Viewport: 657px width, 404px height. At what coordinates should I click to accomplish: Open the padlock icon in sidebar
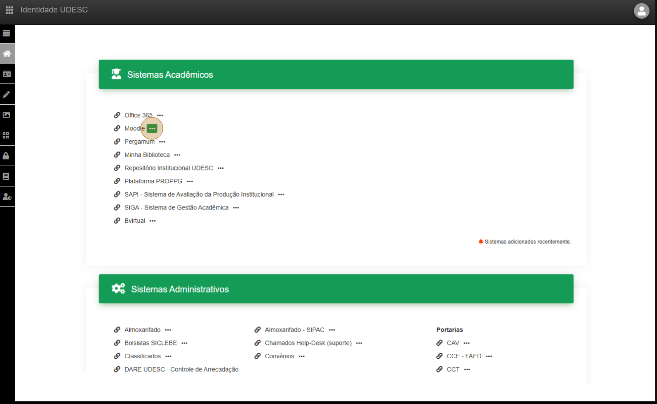click(7, 156)
